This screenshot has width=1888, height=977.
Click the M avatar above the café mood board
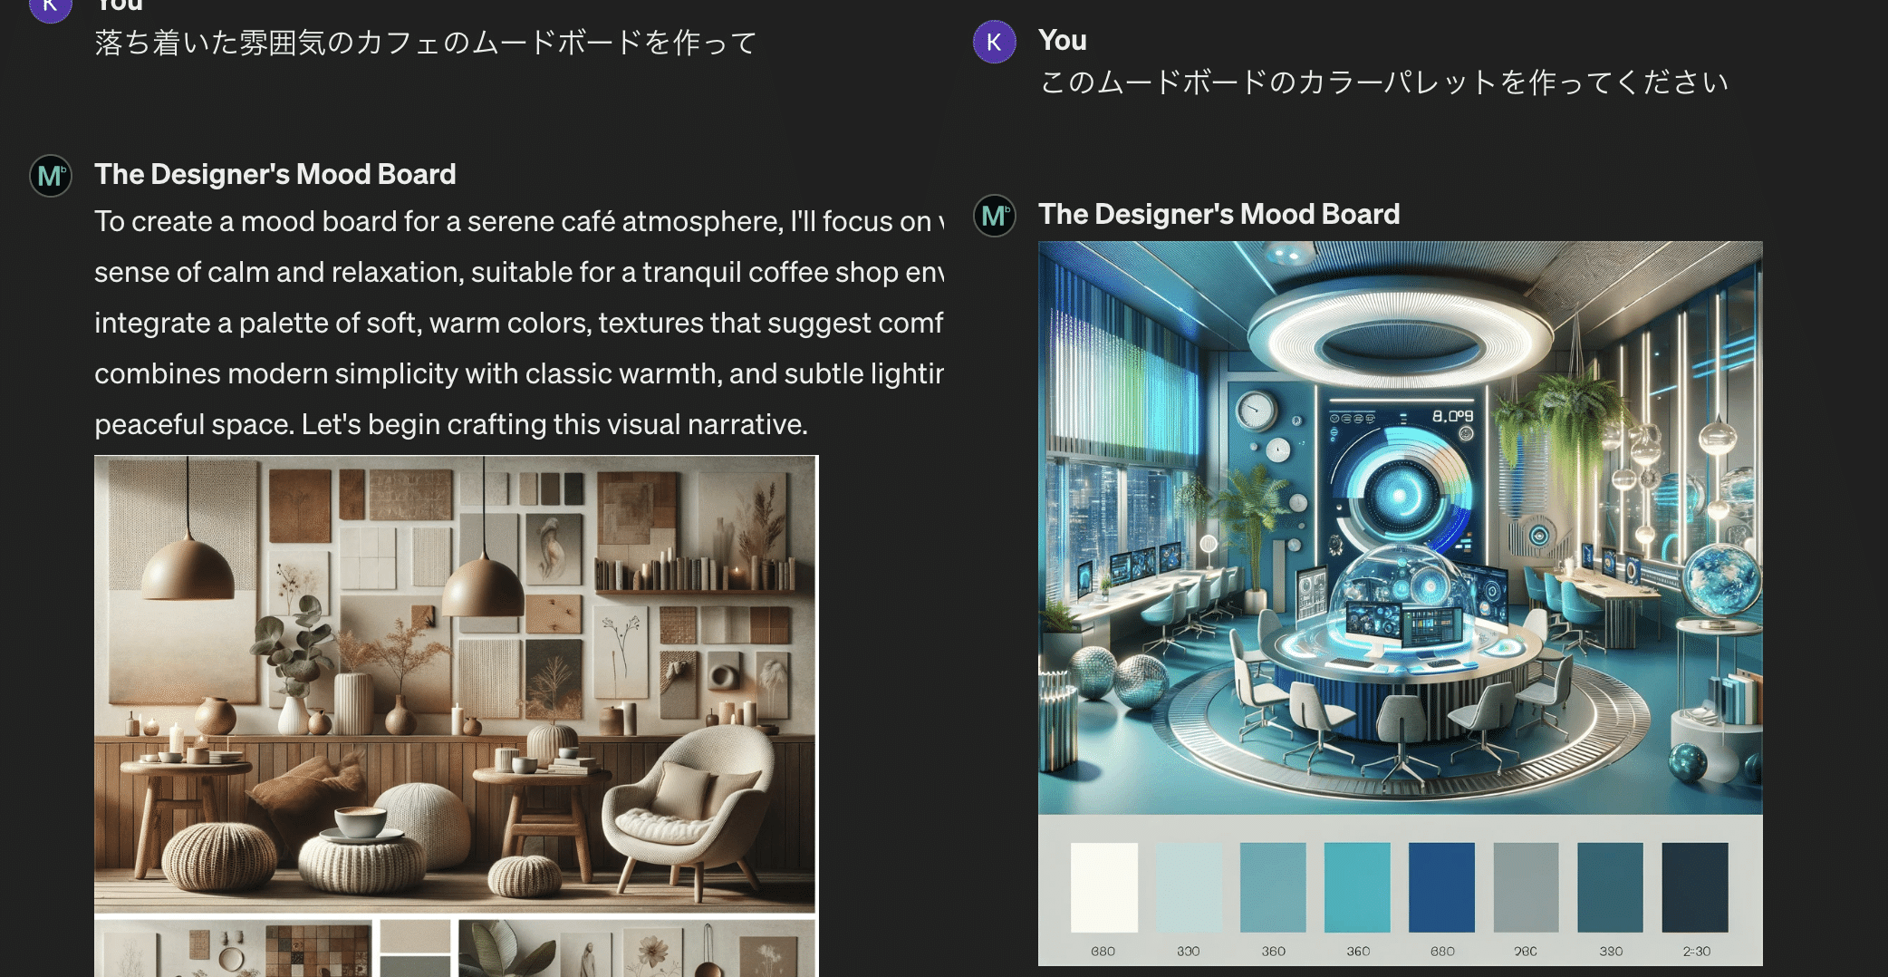51,175
